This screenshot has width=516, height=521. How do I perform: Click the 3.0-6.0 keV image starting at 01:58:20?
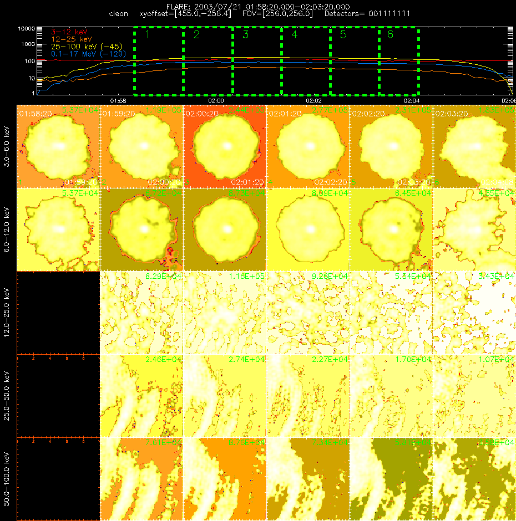(x=58, y=146)
